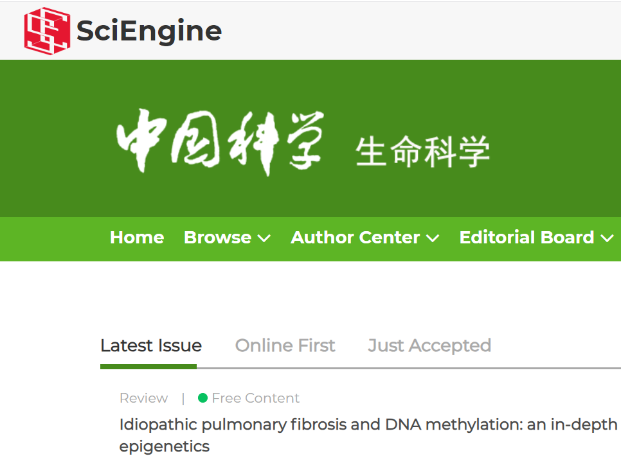Viewport: 621px width, 472px height.
Task: Expand the Browse dropdown menu
Action: tap(227, 238)
